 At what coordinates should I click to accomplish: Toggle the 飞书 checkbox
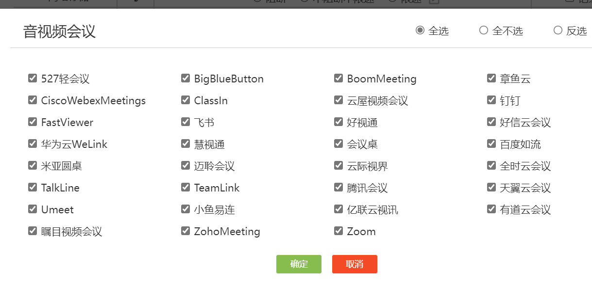pyautogui.click(x=186, y=122)
